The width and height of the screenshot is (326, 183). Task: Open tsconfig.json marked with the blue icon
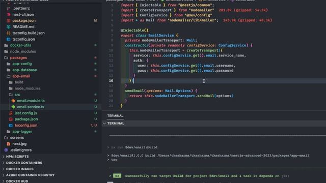23,39
